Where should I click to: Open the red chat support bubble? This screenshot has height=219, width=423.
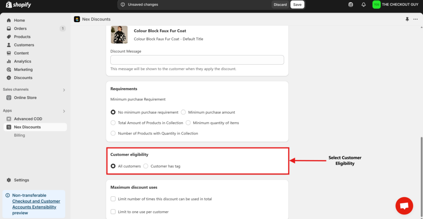[404, 206]
